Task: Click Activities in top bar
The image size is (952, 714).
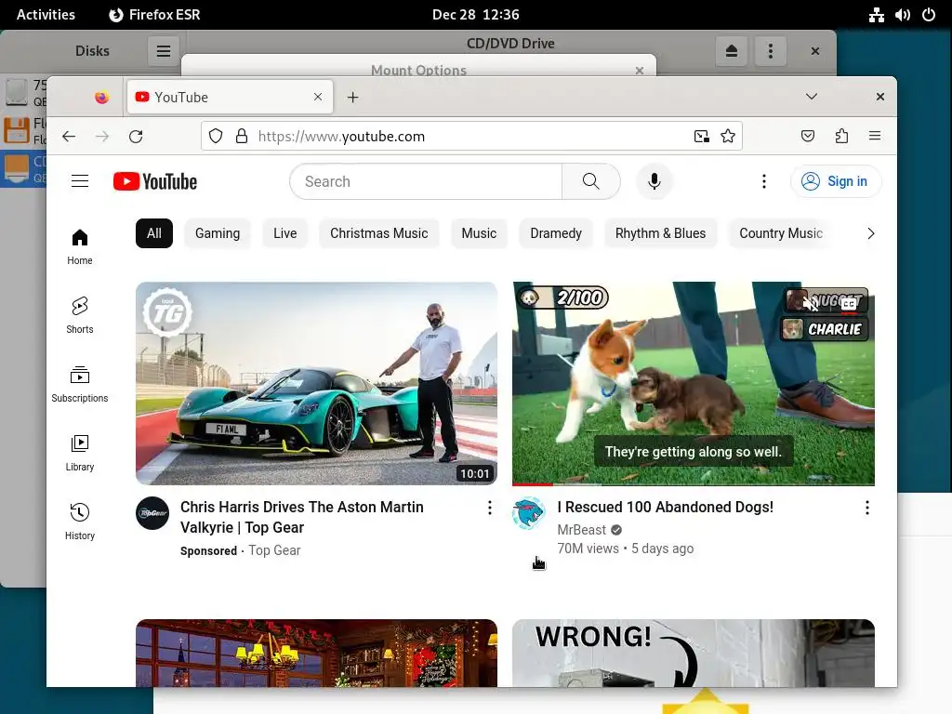Action: (x=46, y=15)
